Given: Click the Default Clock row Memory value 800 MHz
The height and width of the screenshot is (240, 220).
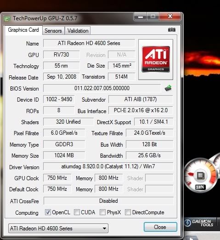Looking at the screenshot, I should [x=108, y=189].
